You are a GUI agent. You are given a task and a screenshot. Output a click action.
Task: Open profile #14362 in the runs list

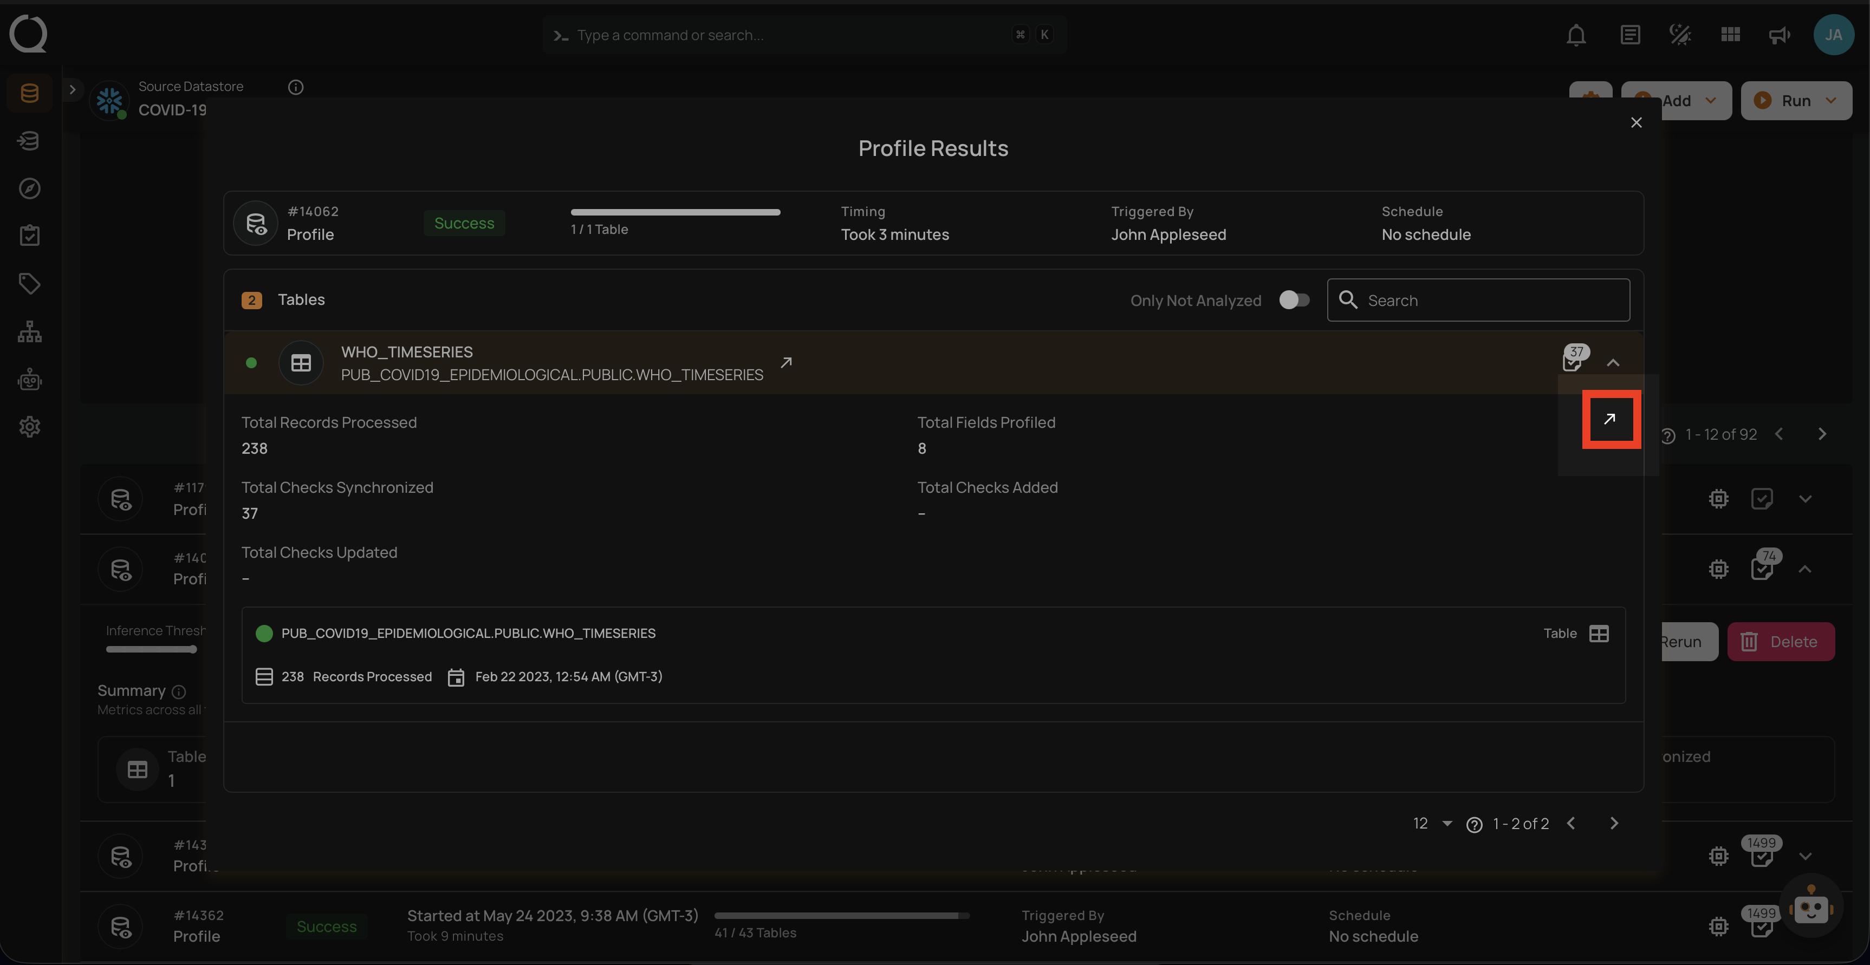pos(197,926)
